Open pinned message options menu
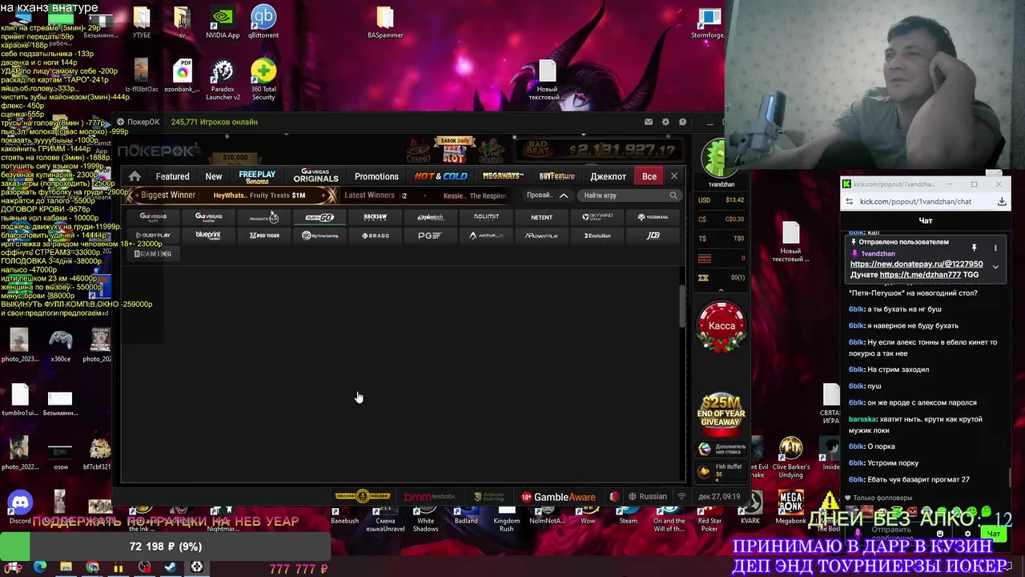This screenshot has width=1025, height=577. click(995, 248)
